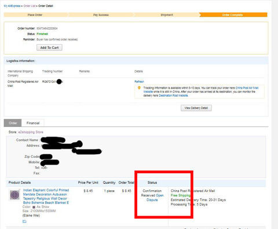Click the Status column header
This screenshot has width=278, height=229.
click(x=152, y=183)
